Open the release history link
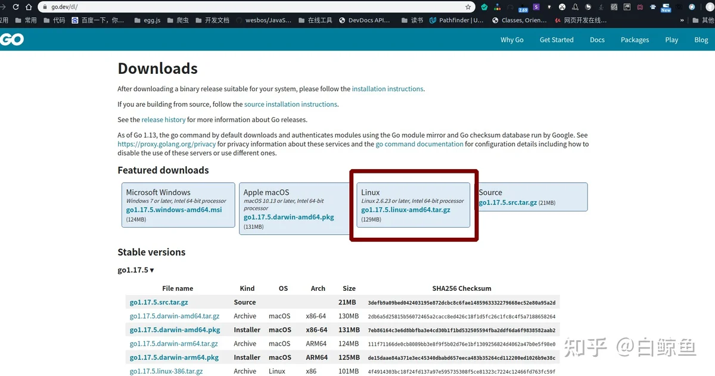Image resolution: width=715 pixels, height=376 pixels. pyautogui.click(x=163, y=120)
